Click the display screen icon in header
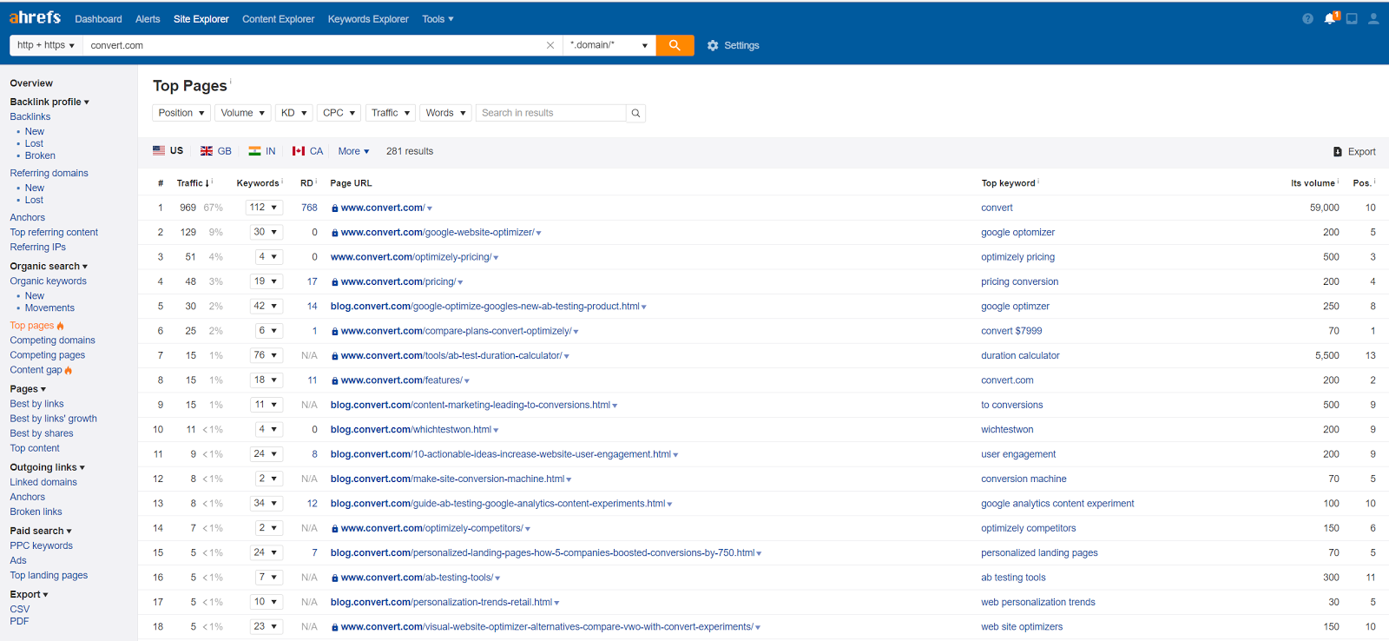The image size is (1389, 641). 1352,18
